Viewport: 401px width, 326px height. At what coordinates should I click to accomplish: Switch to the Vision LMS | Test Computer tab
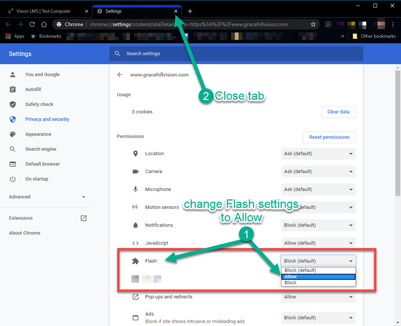click(x=43, y=11)
